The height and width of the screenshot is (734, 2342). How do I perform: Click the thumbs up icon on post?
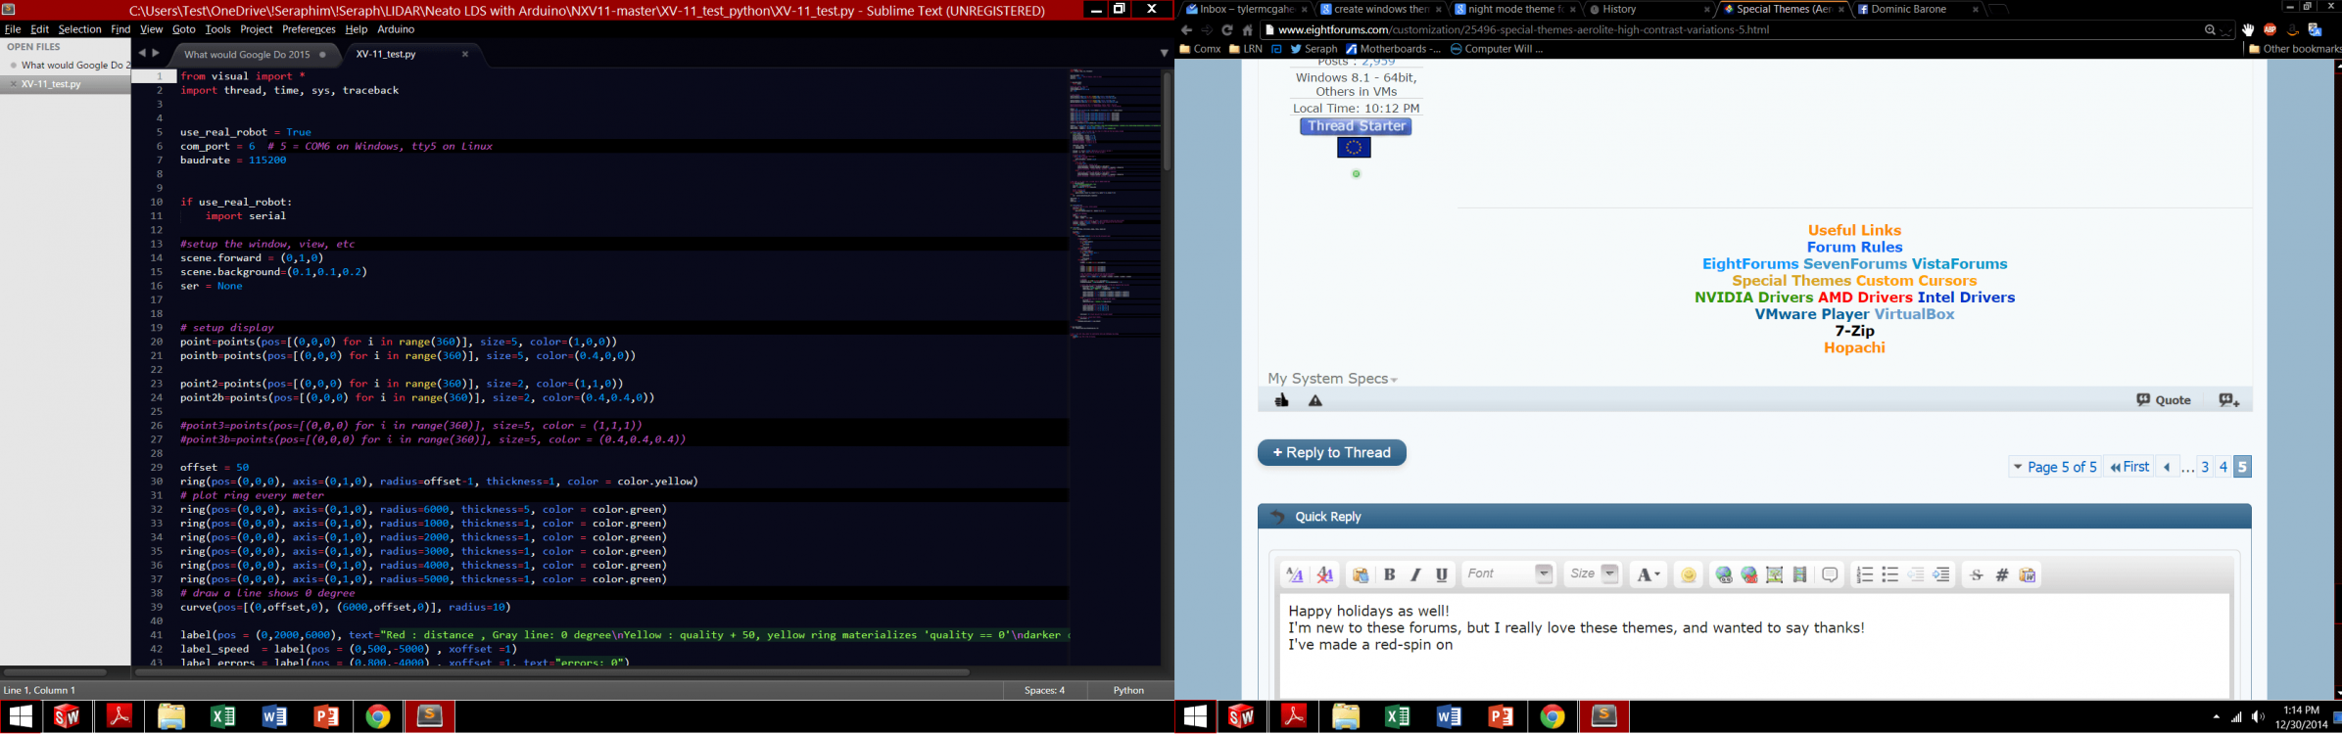coord(1281,400)
